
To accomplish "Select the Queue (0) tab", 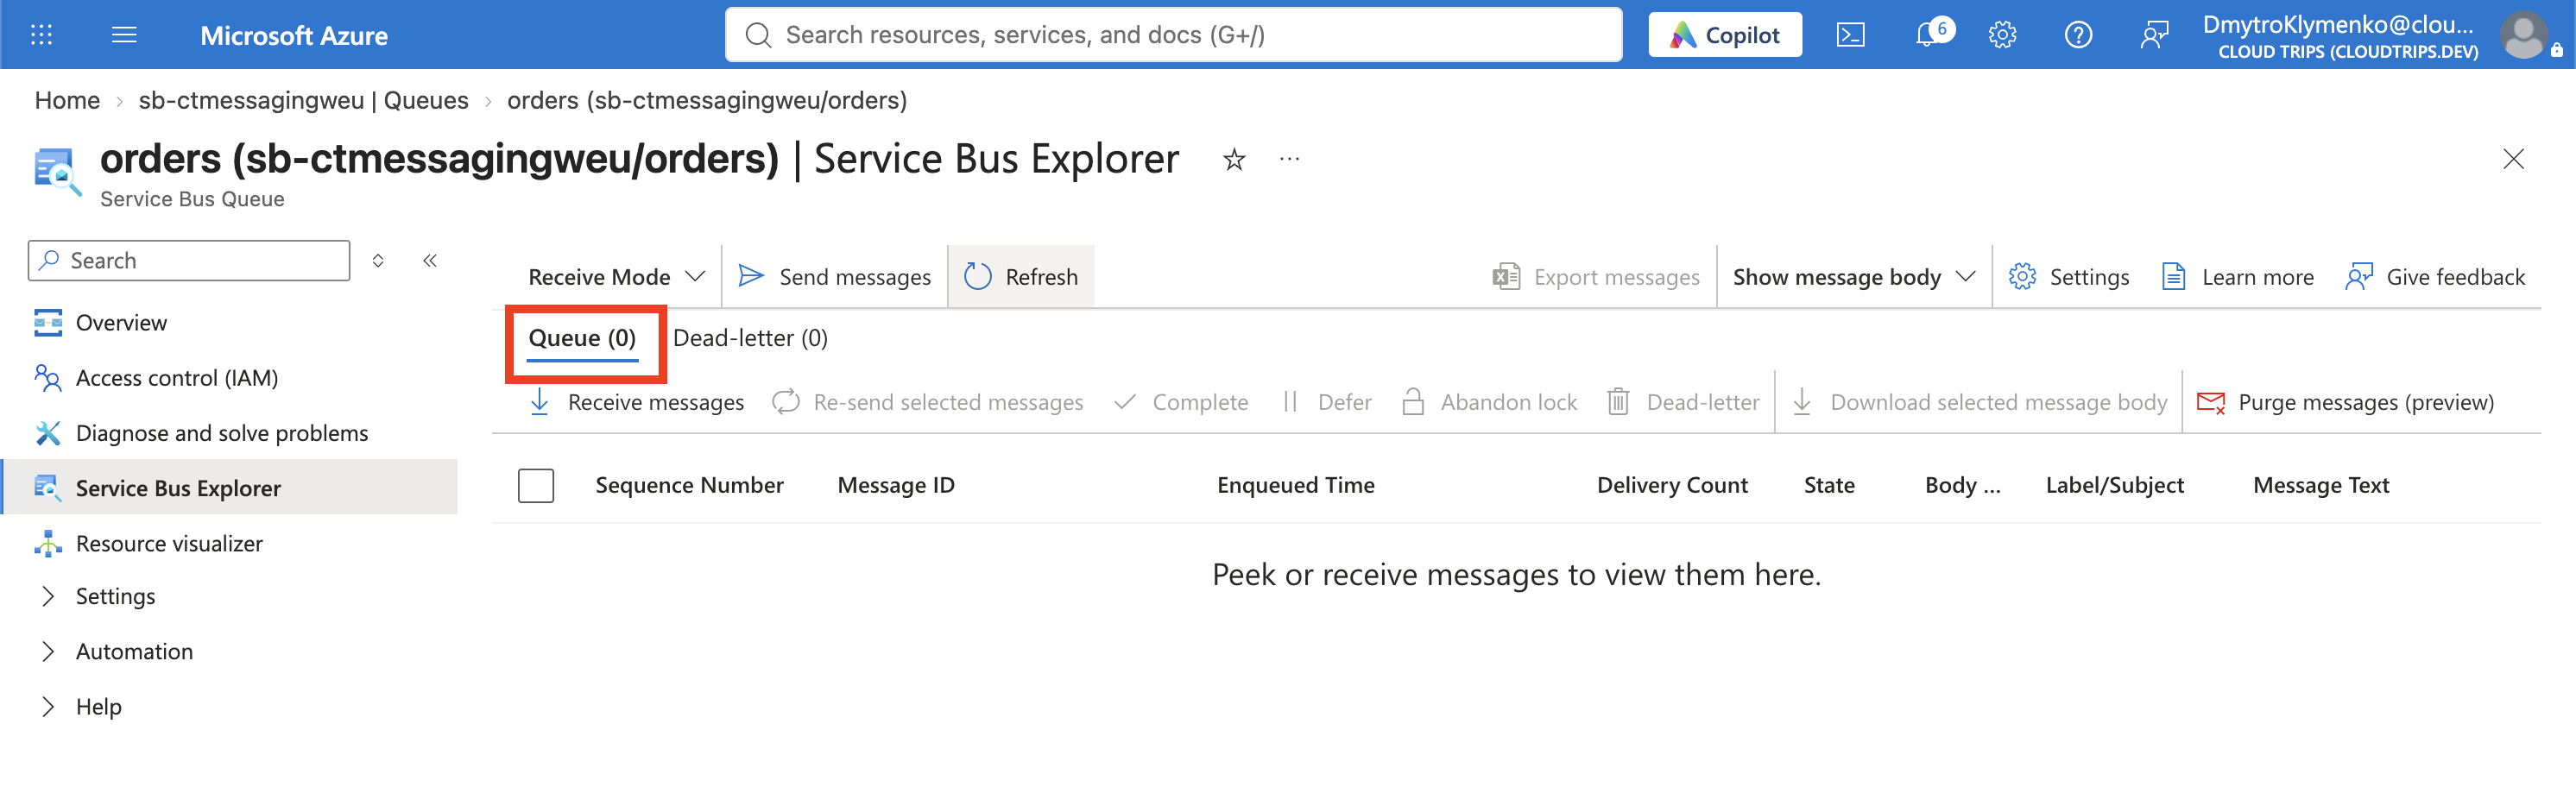I will [x=582, y=338].
